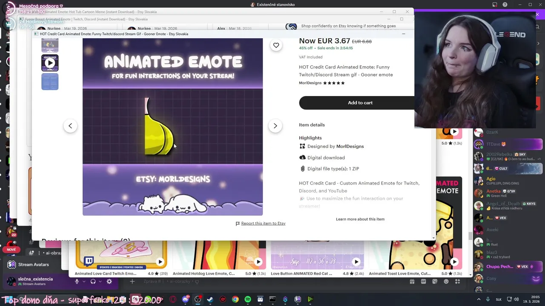Select member OzarK in Discord member list
545x306 pixels.
(x=508, y=133)
